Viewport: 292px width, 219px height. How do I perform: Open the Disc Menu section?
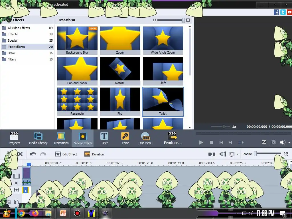(x=145, y=138)
